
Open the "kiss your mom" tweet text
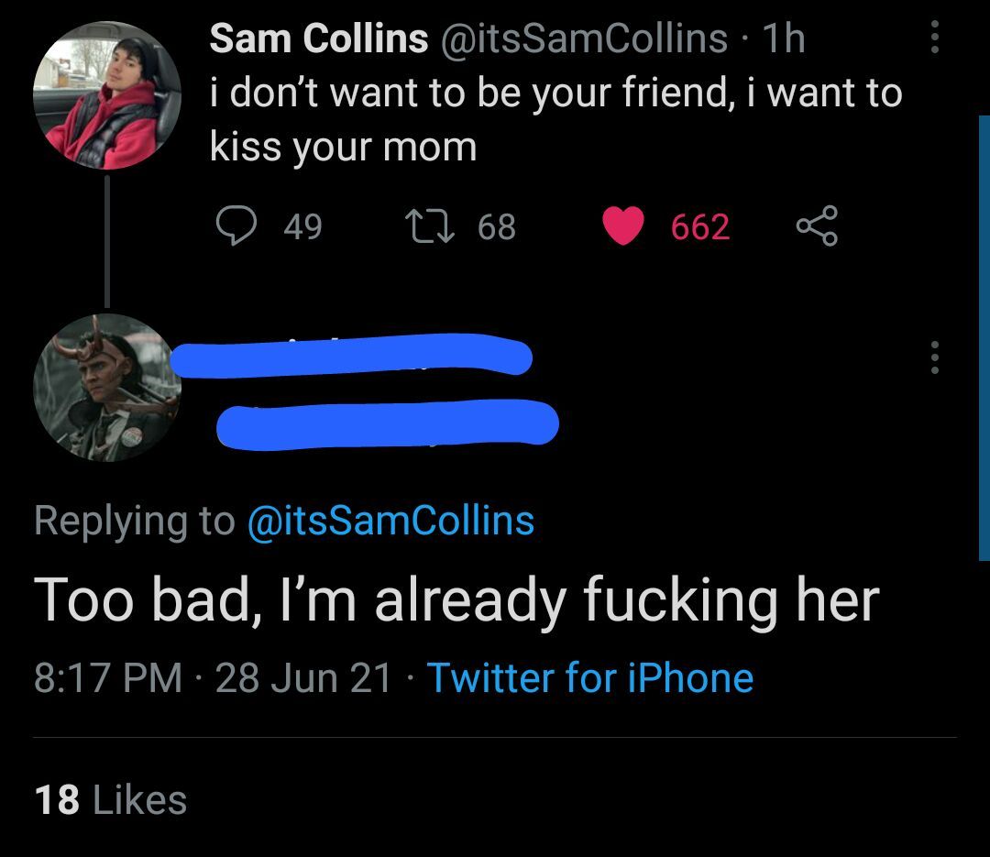click(344, 147)
